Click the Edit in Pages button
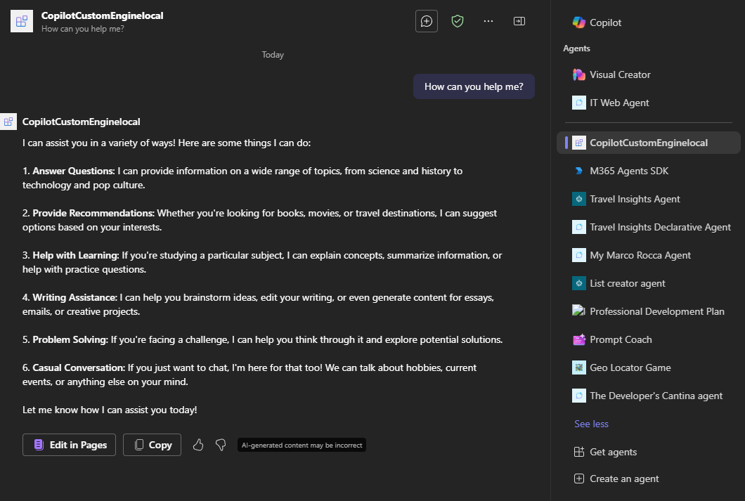Screen dimensions: 745x501 click(x=69, y=445)
